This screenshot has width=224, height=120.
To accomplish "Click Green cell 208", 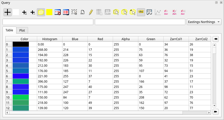I will coord(151,97).
